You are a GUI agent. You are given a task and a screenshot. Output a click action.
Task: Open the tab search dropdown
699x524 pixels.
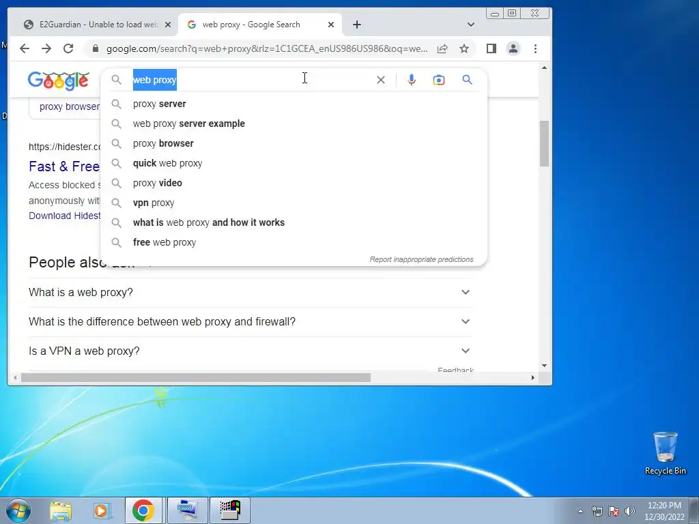click(471, 25)
